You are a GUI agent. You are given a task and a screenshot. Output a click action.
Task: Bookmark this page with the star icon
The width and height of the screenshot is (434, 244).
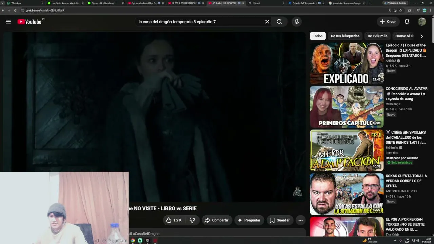[401, 11]
